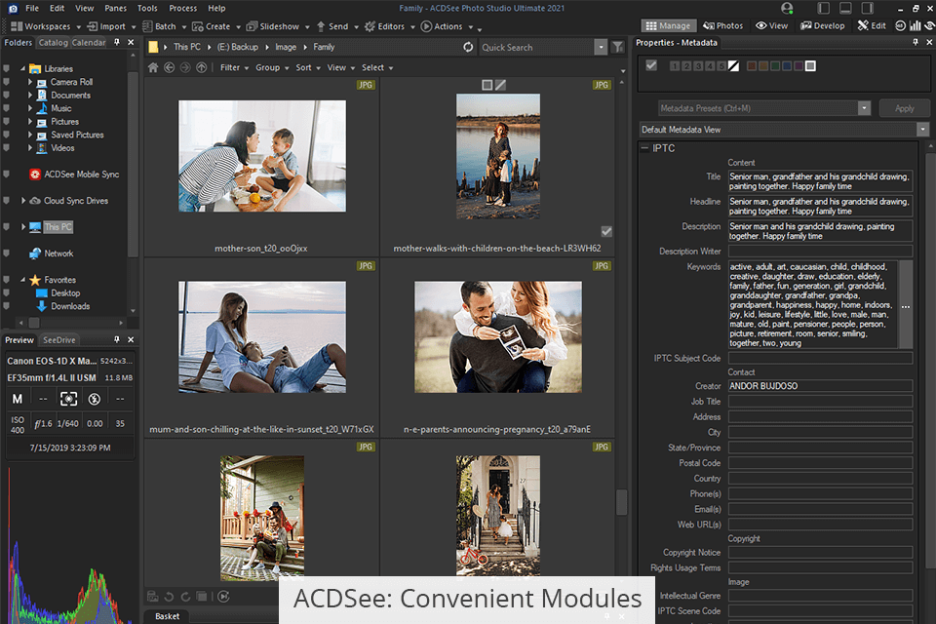Click the Home folder icon in navigation bar
The height and width of the screenshot is (624, 936).
(153, 67)
